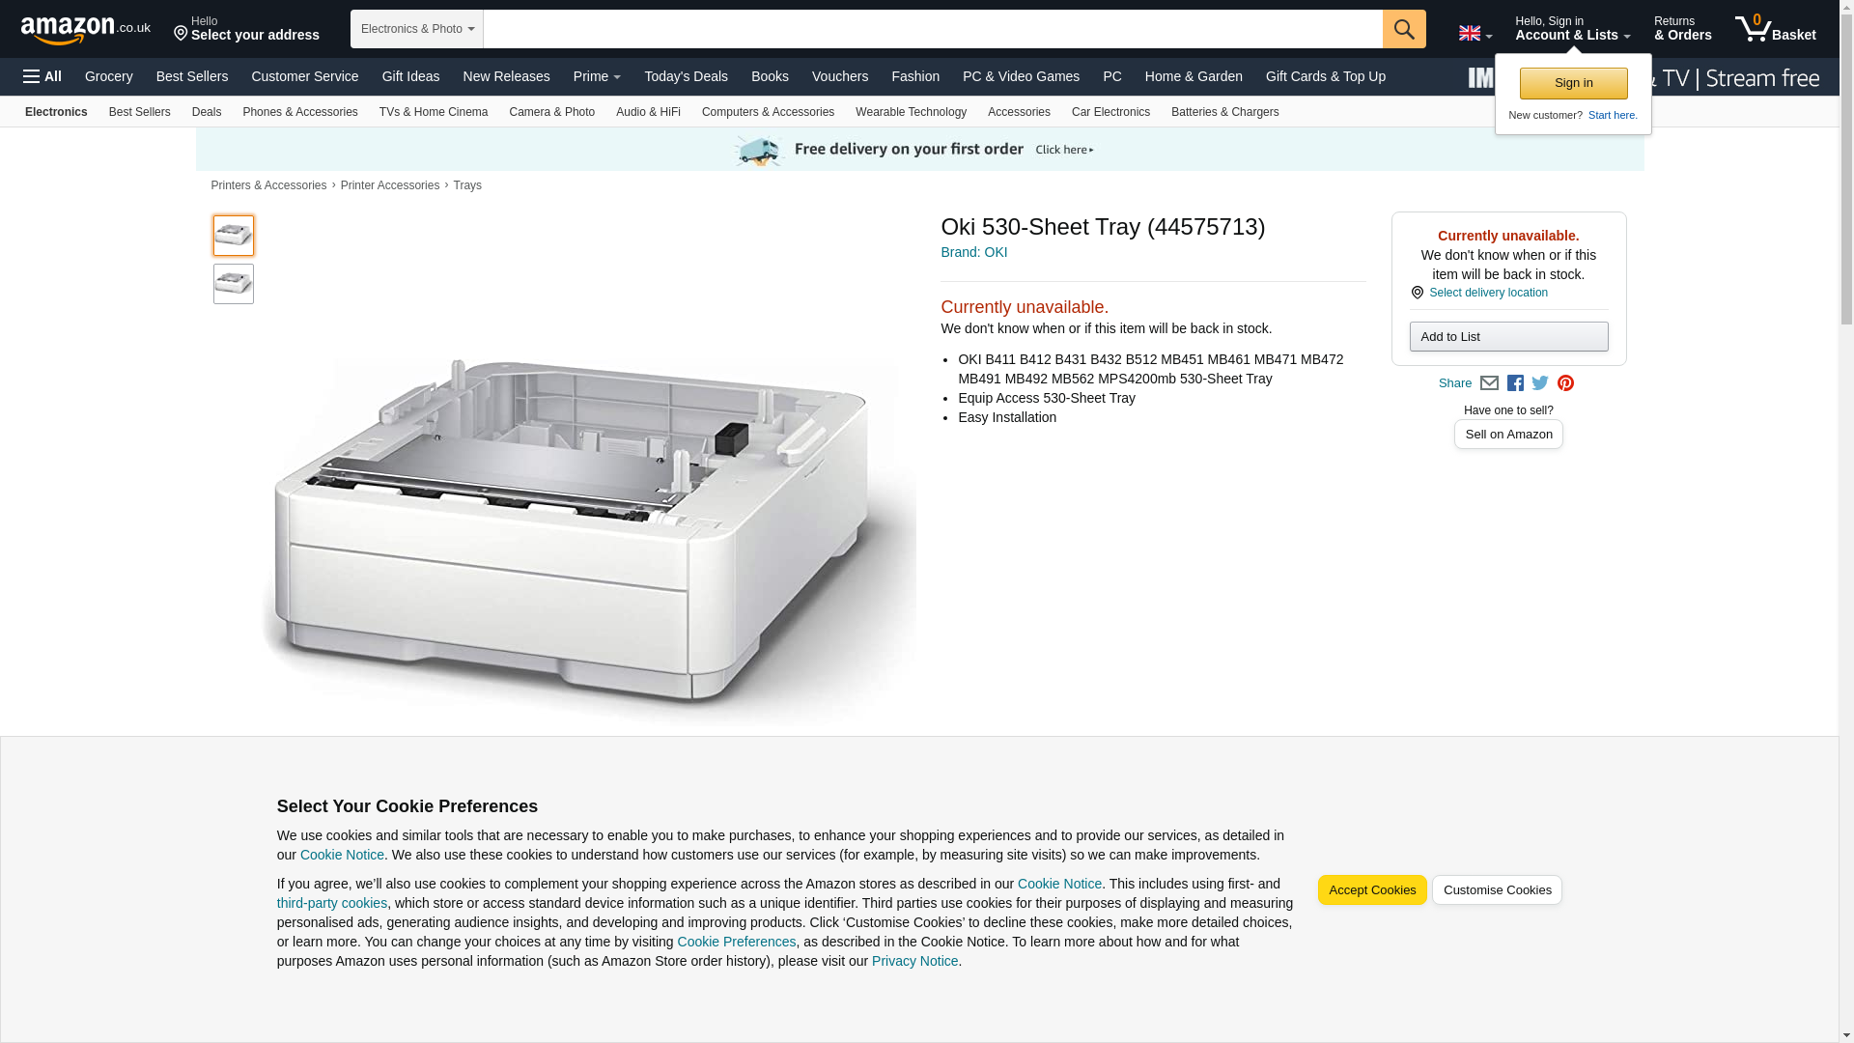Share product on Facebook icon
The width and height of the screenshot is (1854, 1043).
click(1515, 383)
